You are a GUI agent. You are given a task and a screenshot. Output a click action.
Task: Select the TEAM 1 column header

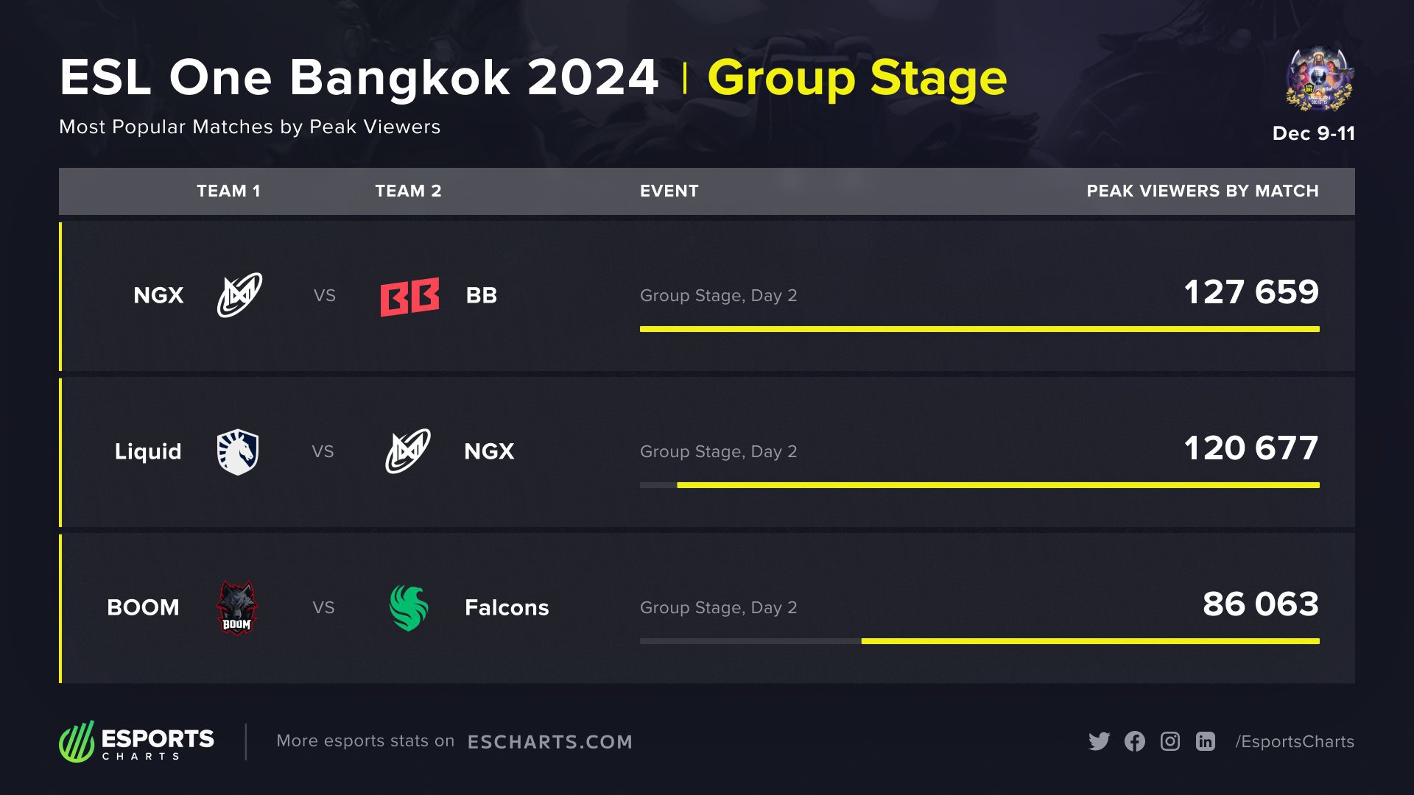(x=228, y=191)
